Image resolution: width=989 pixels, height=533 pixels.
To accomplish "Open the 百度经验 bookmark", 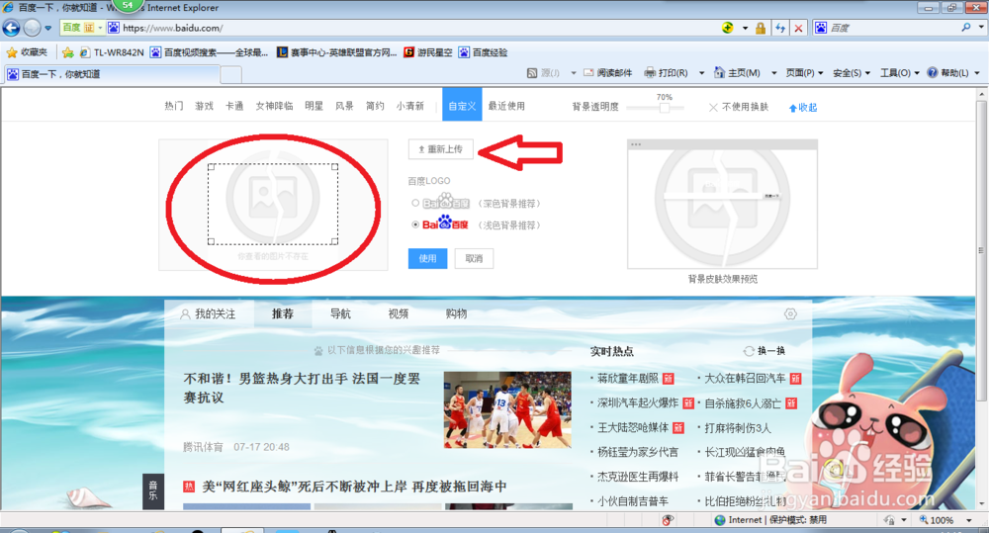I will click(x=484, y=52).
